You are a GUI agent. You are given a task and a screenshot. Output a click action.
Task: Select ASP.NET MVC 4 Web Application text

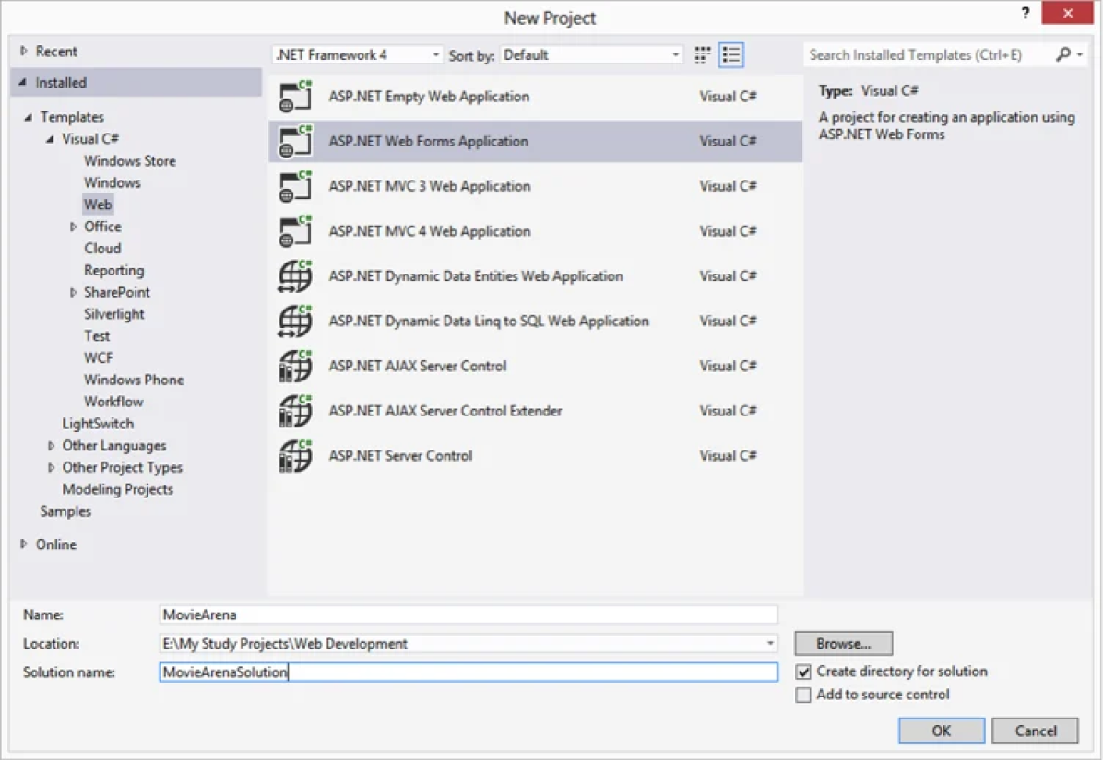tap(430, 231)
